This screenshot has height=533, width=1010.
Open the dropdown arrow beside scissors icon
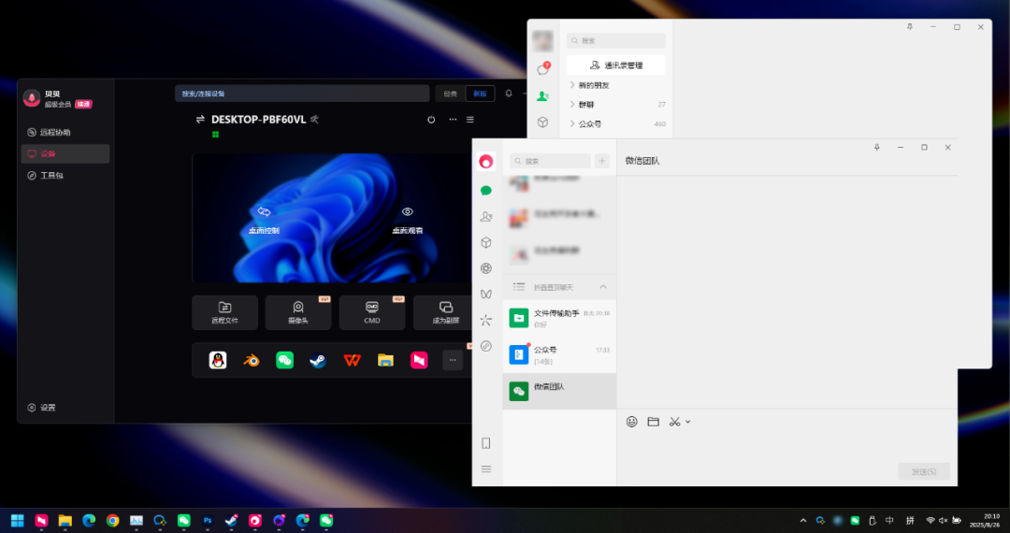pos(688,423)
